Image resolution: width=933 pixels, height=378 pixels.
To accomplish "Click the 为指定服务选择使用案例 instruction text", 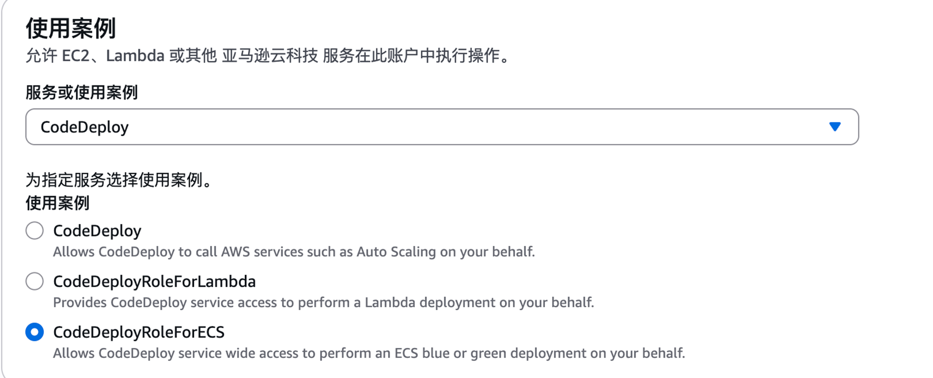I will coord(118,180).
